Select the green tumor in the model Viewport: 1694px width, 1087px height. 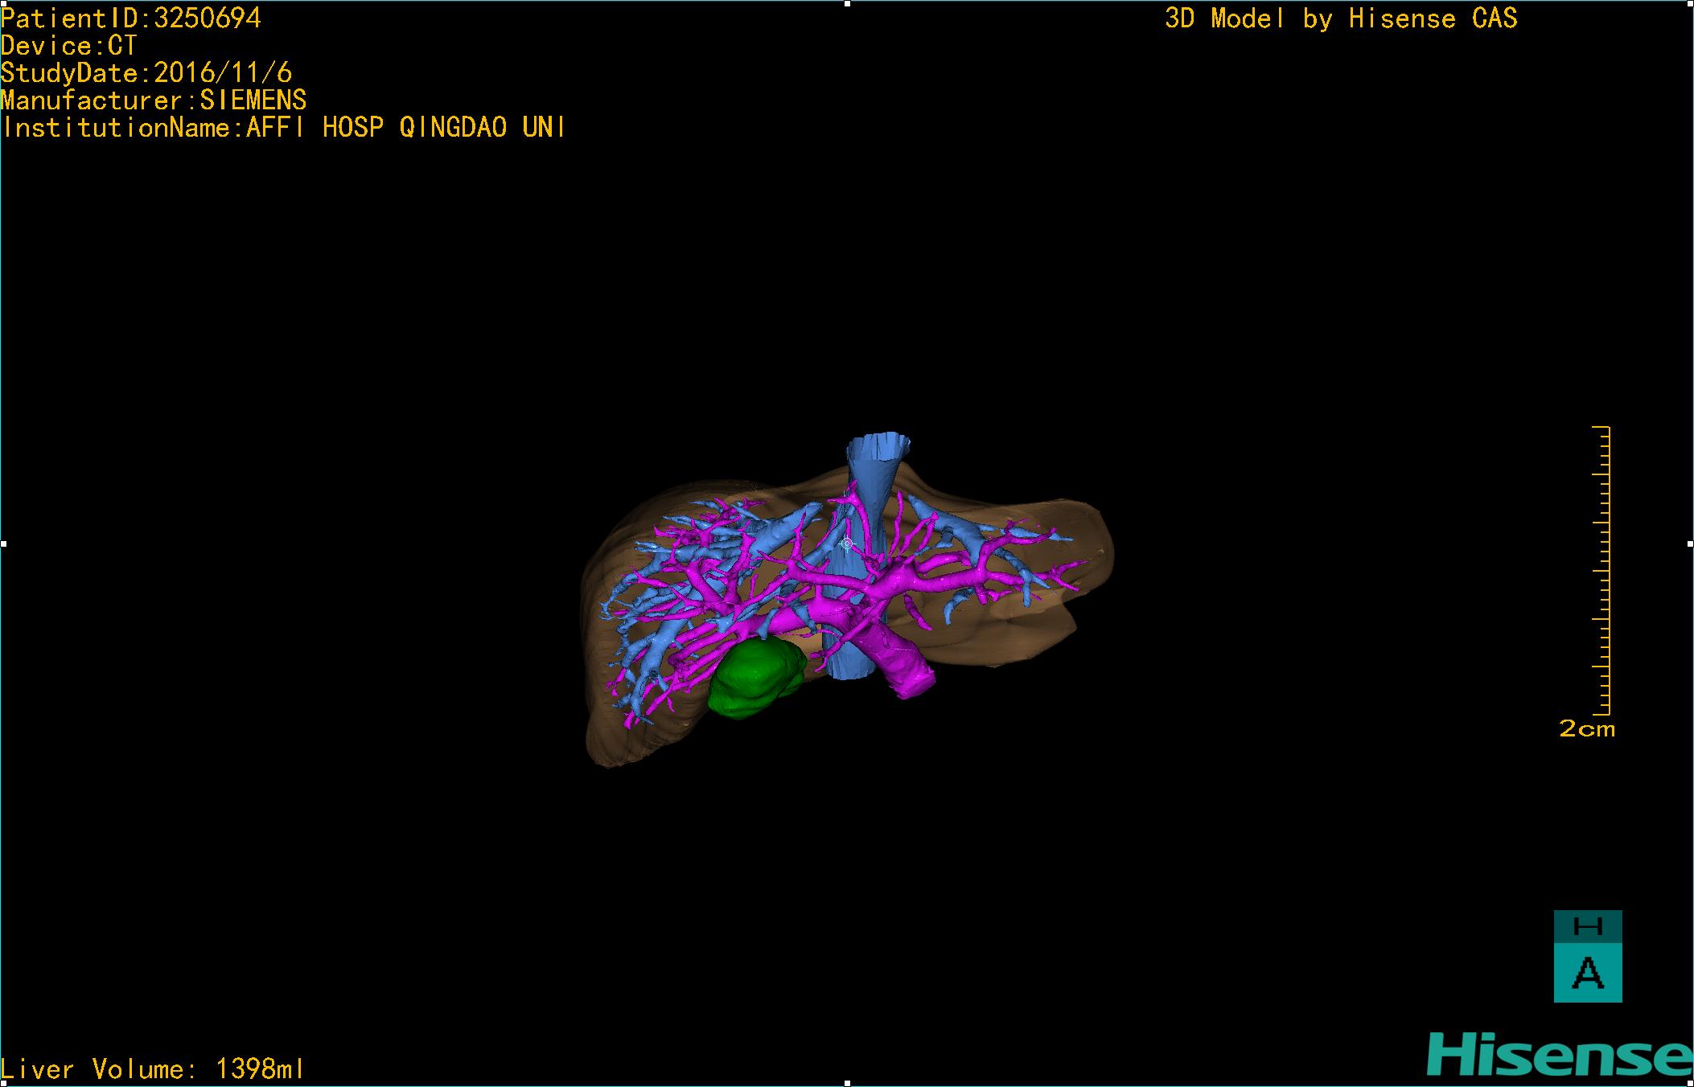click(752, 677)
